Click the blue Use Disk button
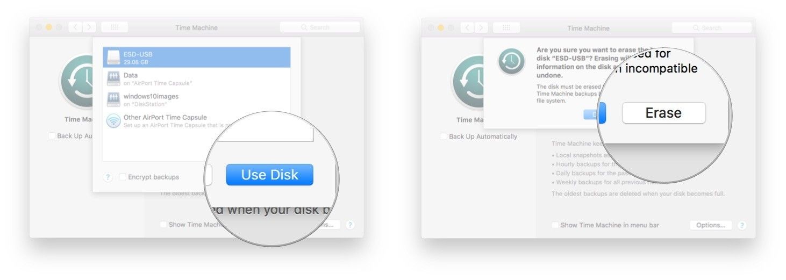The height and width of the screenshot is (280, 786). pyautogui.click(x=269, y=175)
